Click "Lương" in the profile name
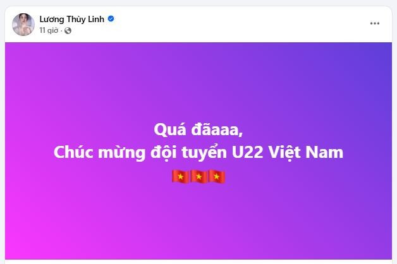This screenshot has width=397, height=264. click(x=52, y=19)
